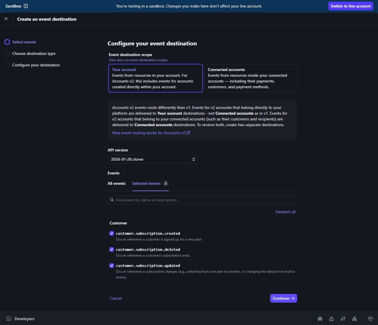This screenshot has height=325, width=378.
Task: Switch to the All events tab
Action: pyautogui.click(x=117, y=183)
